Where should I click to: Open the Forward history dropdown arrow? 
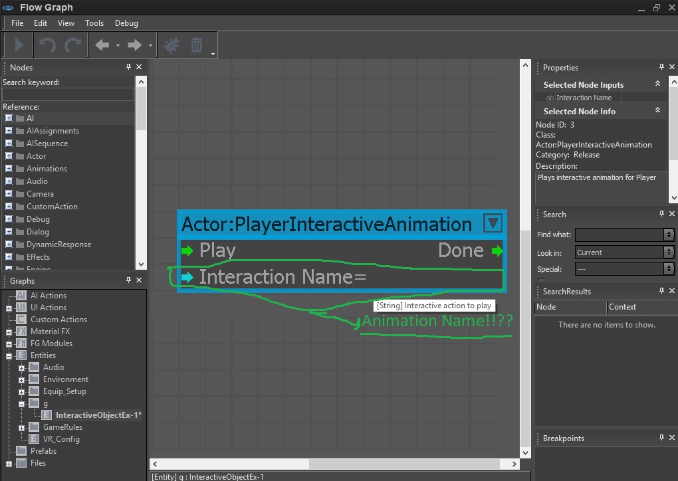click(x=150, y=45)
